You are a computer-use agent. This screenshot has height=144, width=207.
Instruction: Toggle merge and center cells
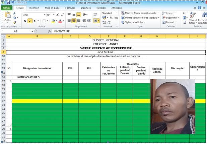pos(95,21)
